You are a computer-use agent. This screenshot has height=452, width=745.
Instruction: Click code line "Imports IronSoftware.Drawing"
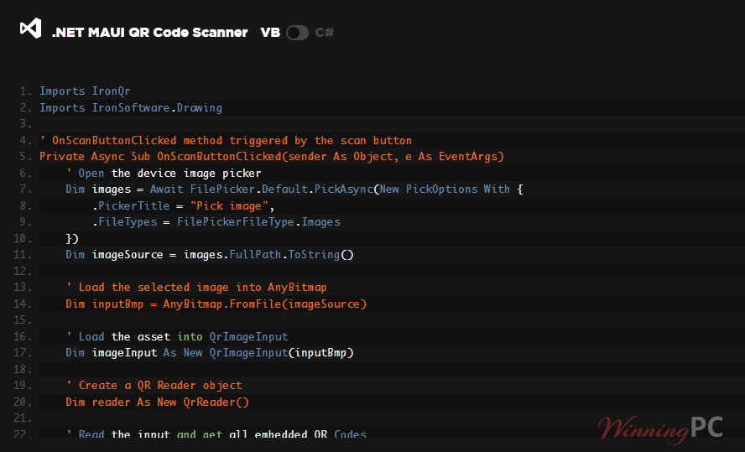(131, 108)
